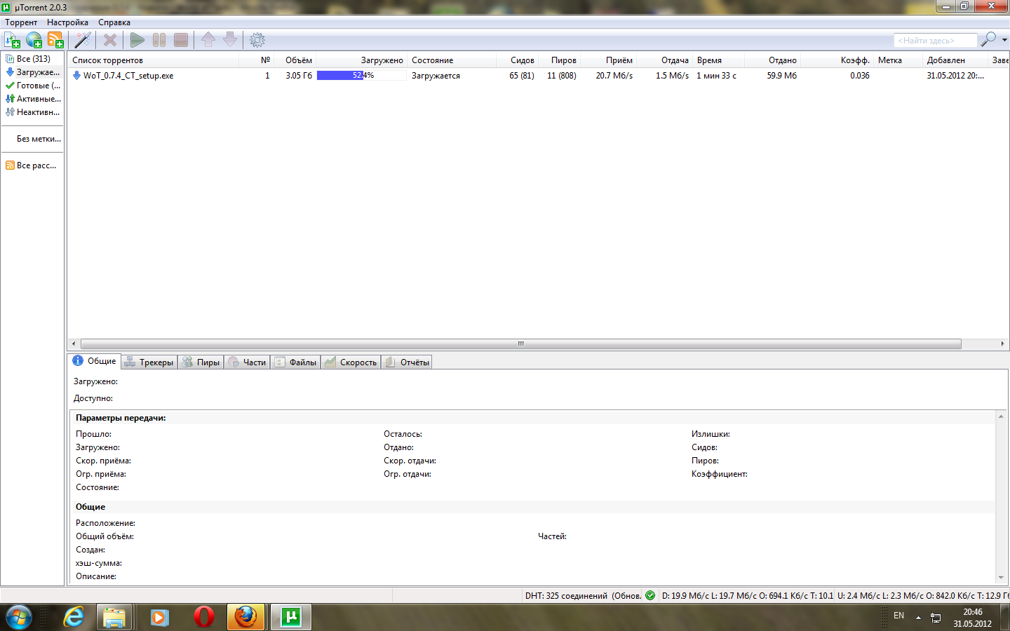Switch to the Части tab
Image resolution: width=1010 pixels, height=631 pixels.
(x=248, y=362)
